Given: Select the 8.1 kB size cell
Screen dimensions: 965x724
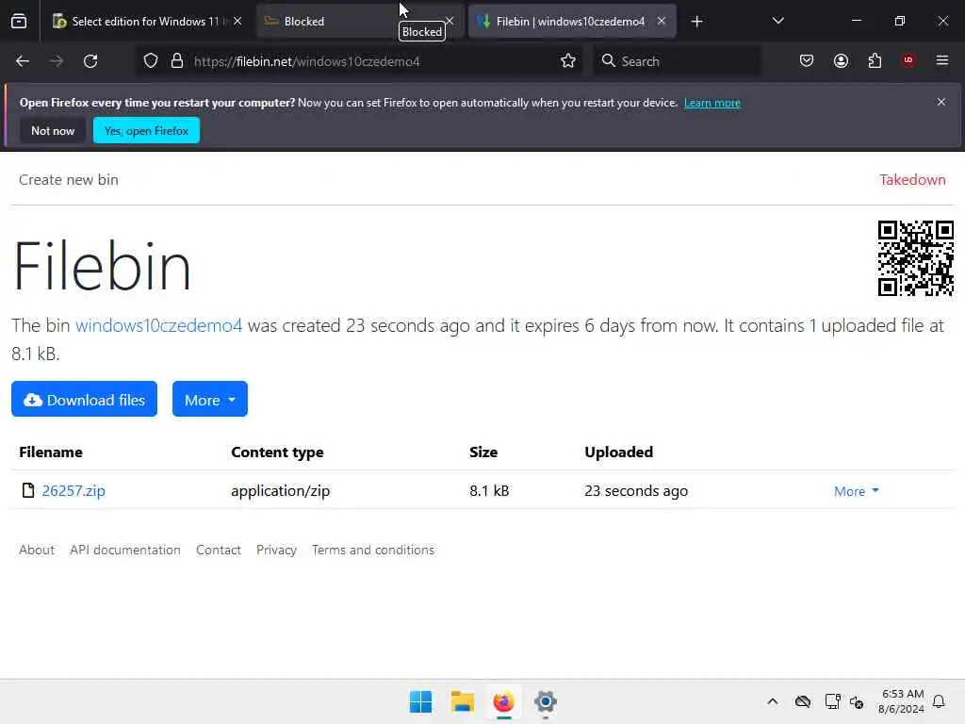Looking at the screenshot, I should 489,490.
